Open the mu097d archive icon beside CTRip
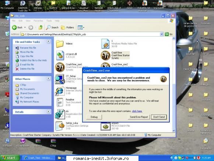Screen dimensions: 214x161 [38, 143]
